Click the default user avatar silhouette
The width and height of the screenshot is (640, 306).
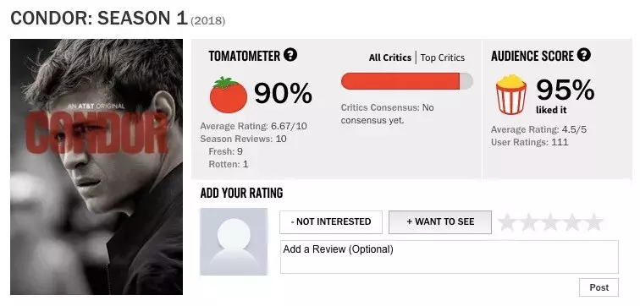pyautogui.click(x=234, y=242)
